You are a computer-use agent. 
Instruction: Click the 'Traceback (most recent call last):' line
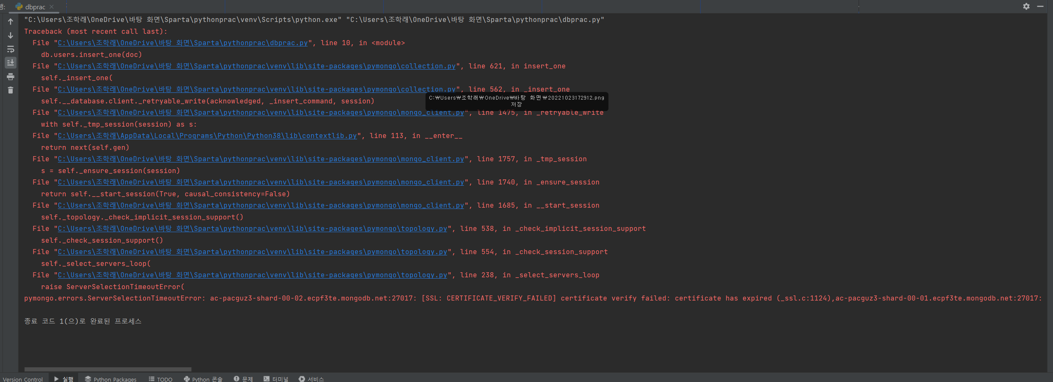pyautogui.click(x=96, y=32)
